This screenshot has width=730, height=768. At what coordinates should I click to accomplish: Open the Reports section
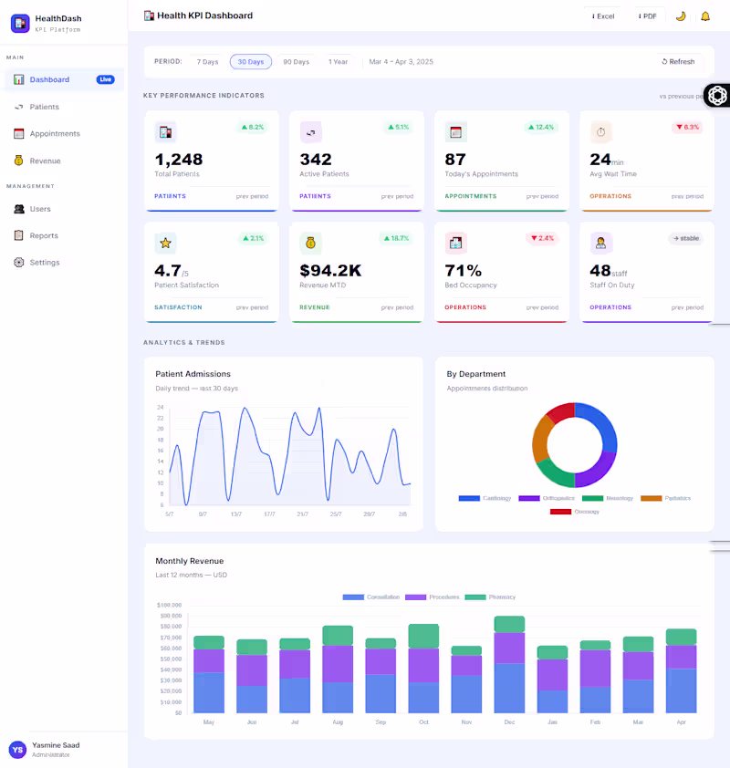pos(64,235)
